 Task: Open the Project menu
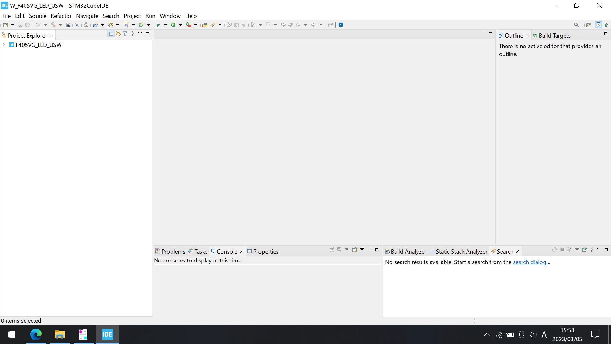pos(132,16)
